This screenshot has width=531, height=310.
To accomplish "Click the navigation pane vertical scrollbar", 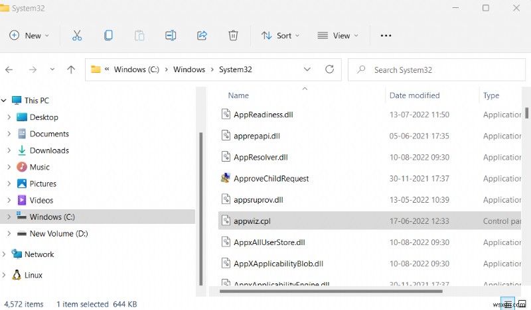I will coord(201,209).
